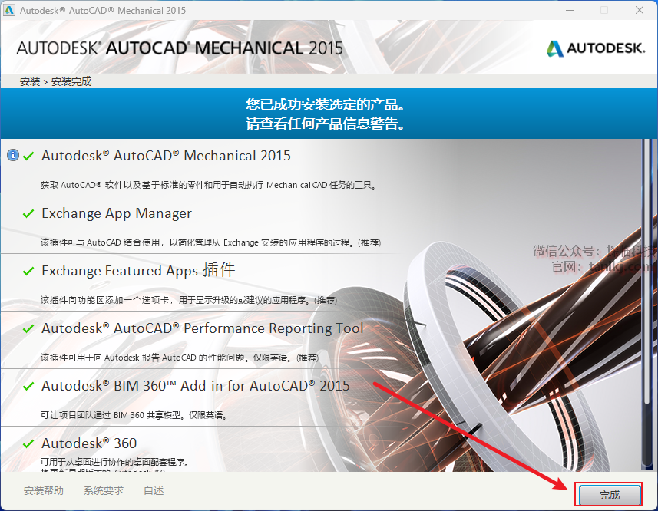Image resolution: width=658 pixels, height=511 pixels.
Task: Select the Exchange Featured Apps 插件 entry
Action: (x=200, y=283)
